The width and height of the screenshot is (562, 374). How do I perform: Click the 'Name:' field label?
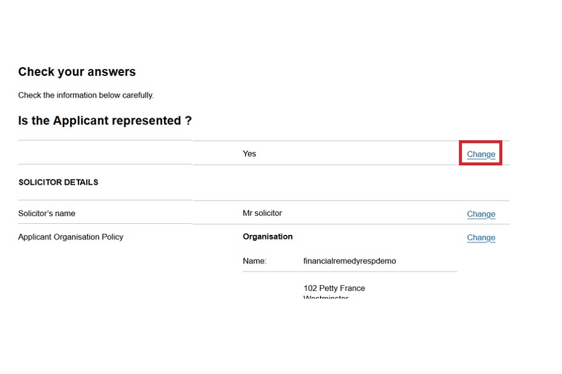[255, 261]
